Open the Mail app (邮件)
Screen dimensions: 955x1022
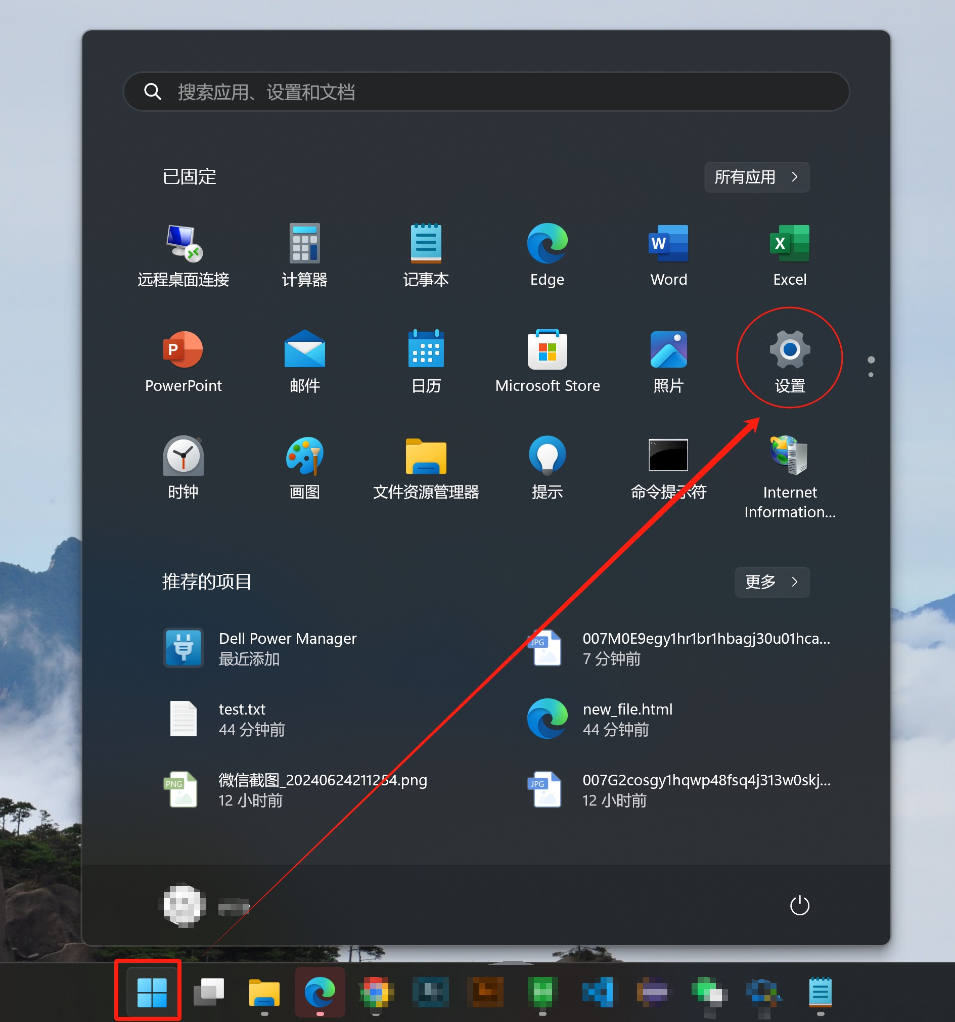[304, 362]
